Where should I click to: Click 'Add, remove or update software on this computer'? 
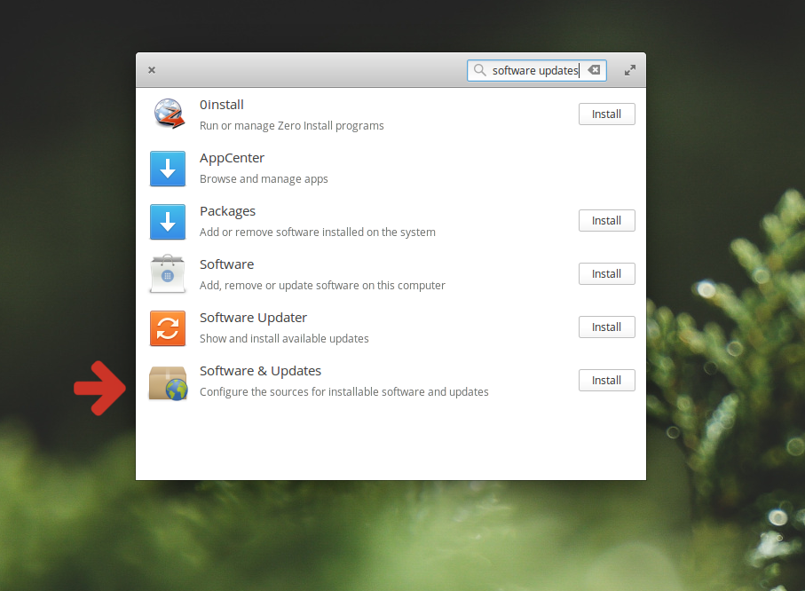tap(322, 286)
